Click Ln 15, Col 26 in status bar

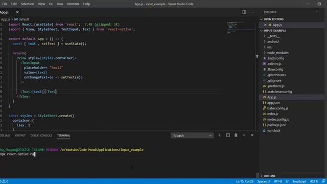(x=245, y=181)
